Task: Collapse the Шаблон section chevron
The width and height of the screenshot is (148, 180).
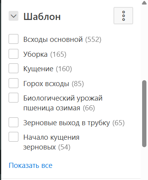Action: [x=13, y=16]
